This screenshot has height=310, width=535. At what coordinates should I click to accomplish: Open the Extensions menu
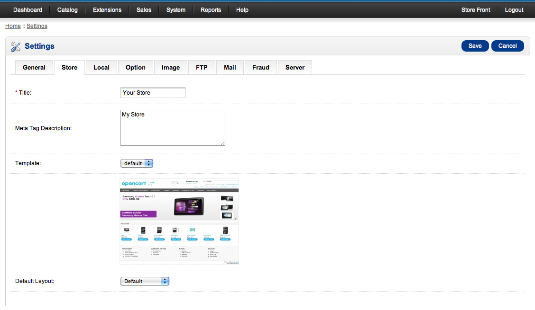(x=107, y=9)
